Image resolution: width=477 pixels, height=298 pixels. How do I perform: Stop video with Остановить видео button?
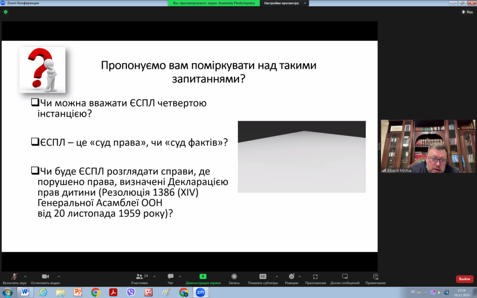45,277
